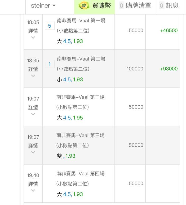Expand chevron under 18:05 row
Viewport: 186px width, 205px height.
click(33, 38)
